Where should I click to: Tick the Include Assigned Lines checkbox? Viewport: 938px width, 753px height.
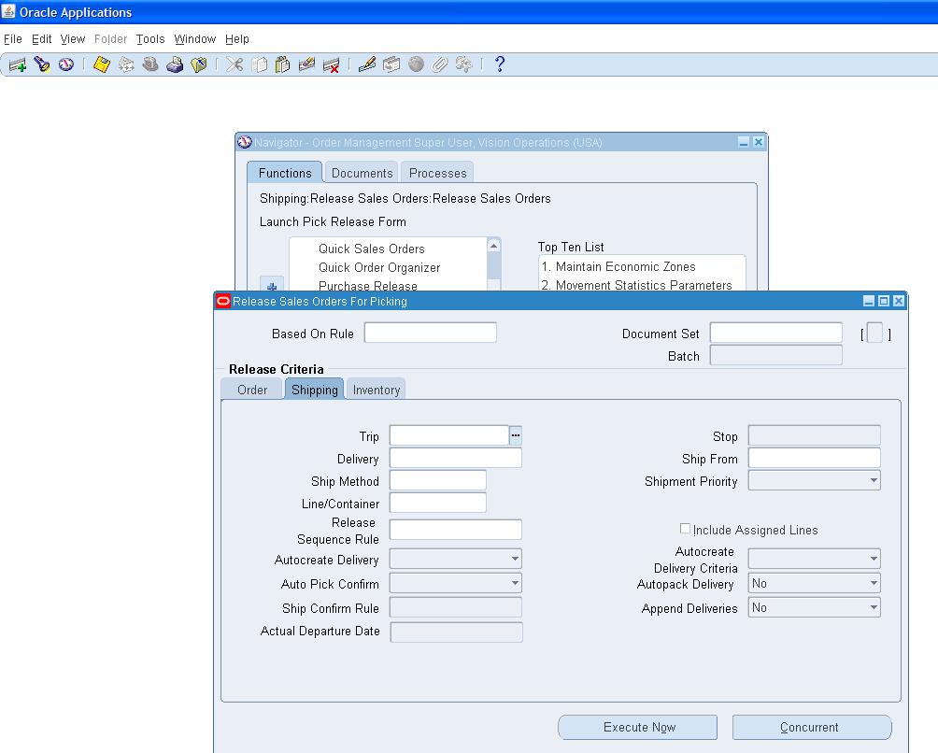pyautogui.click(x=685, y=529)
